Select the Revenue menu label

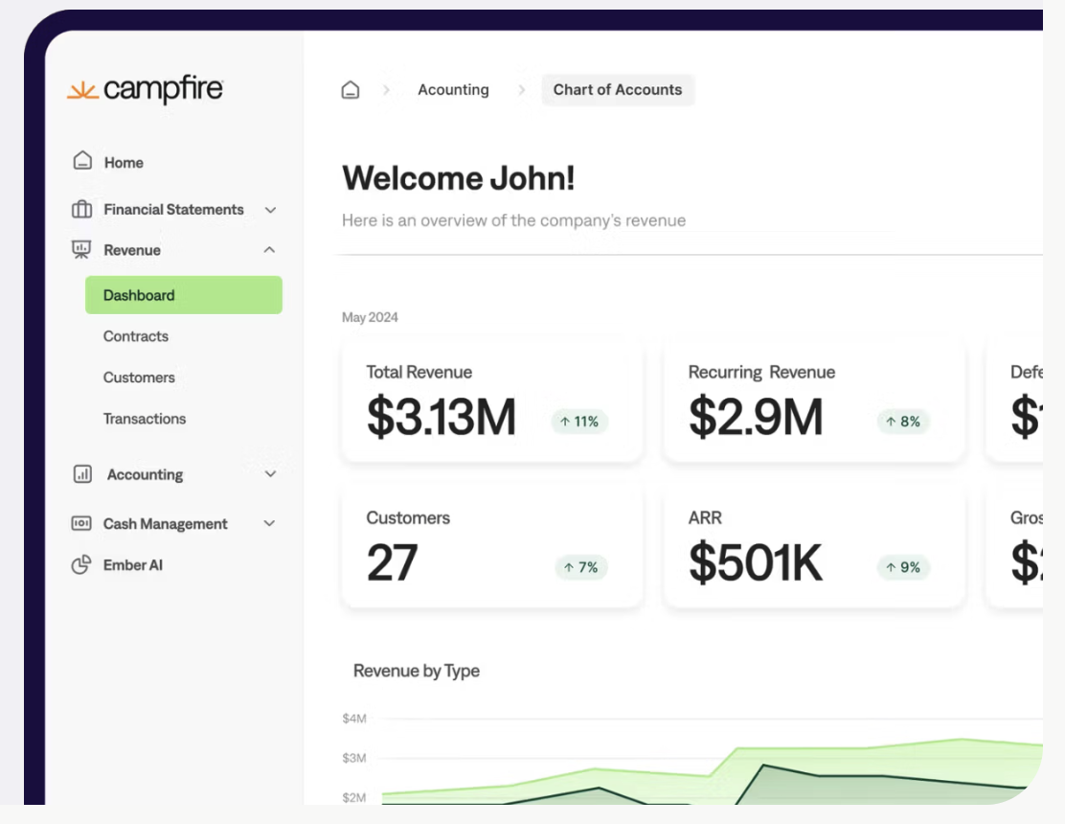pos(132,250)
